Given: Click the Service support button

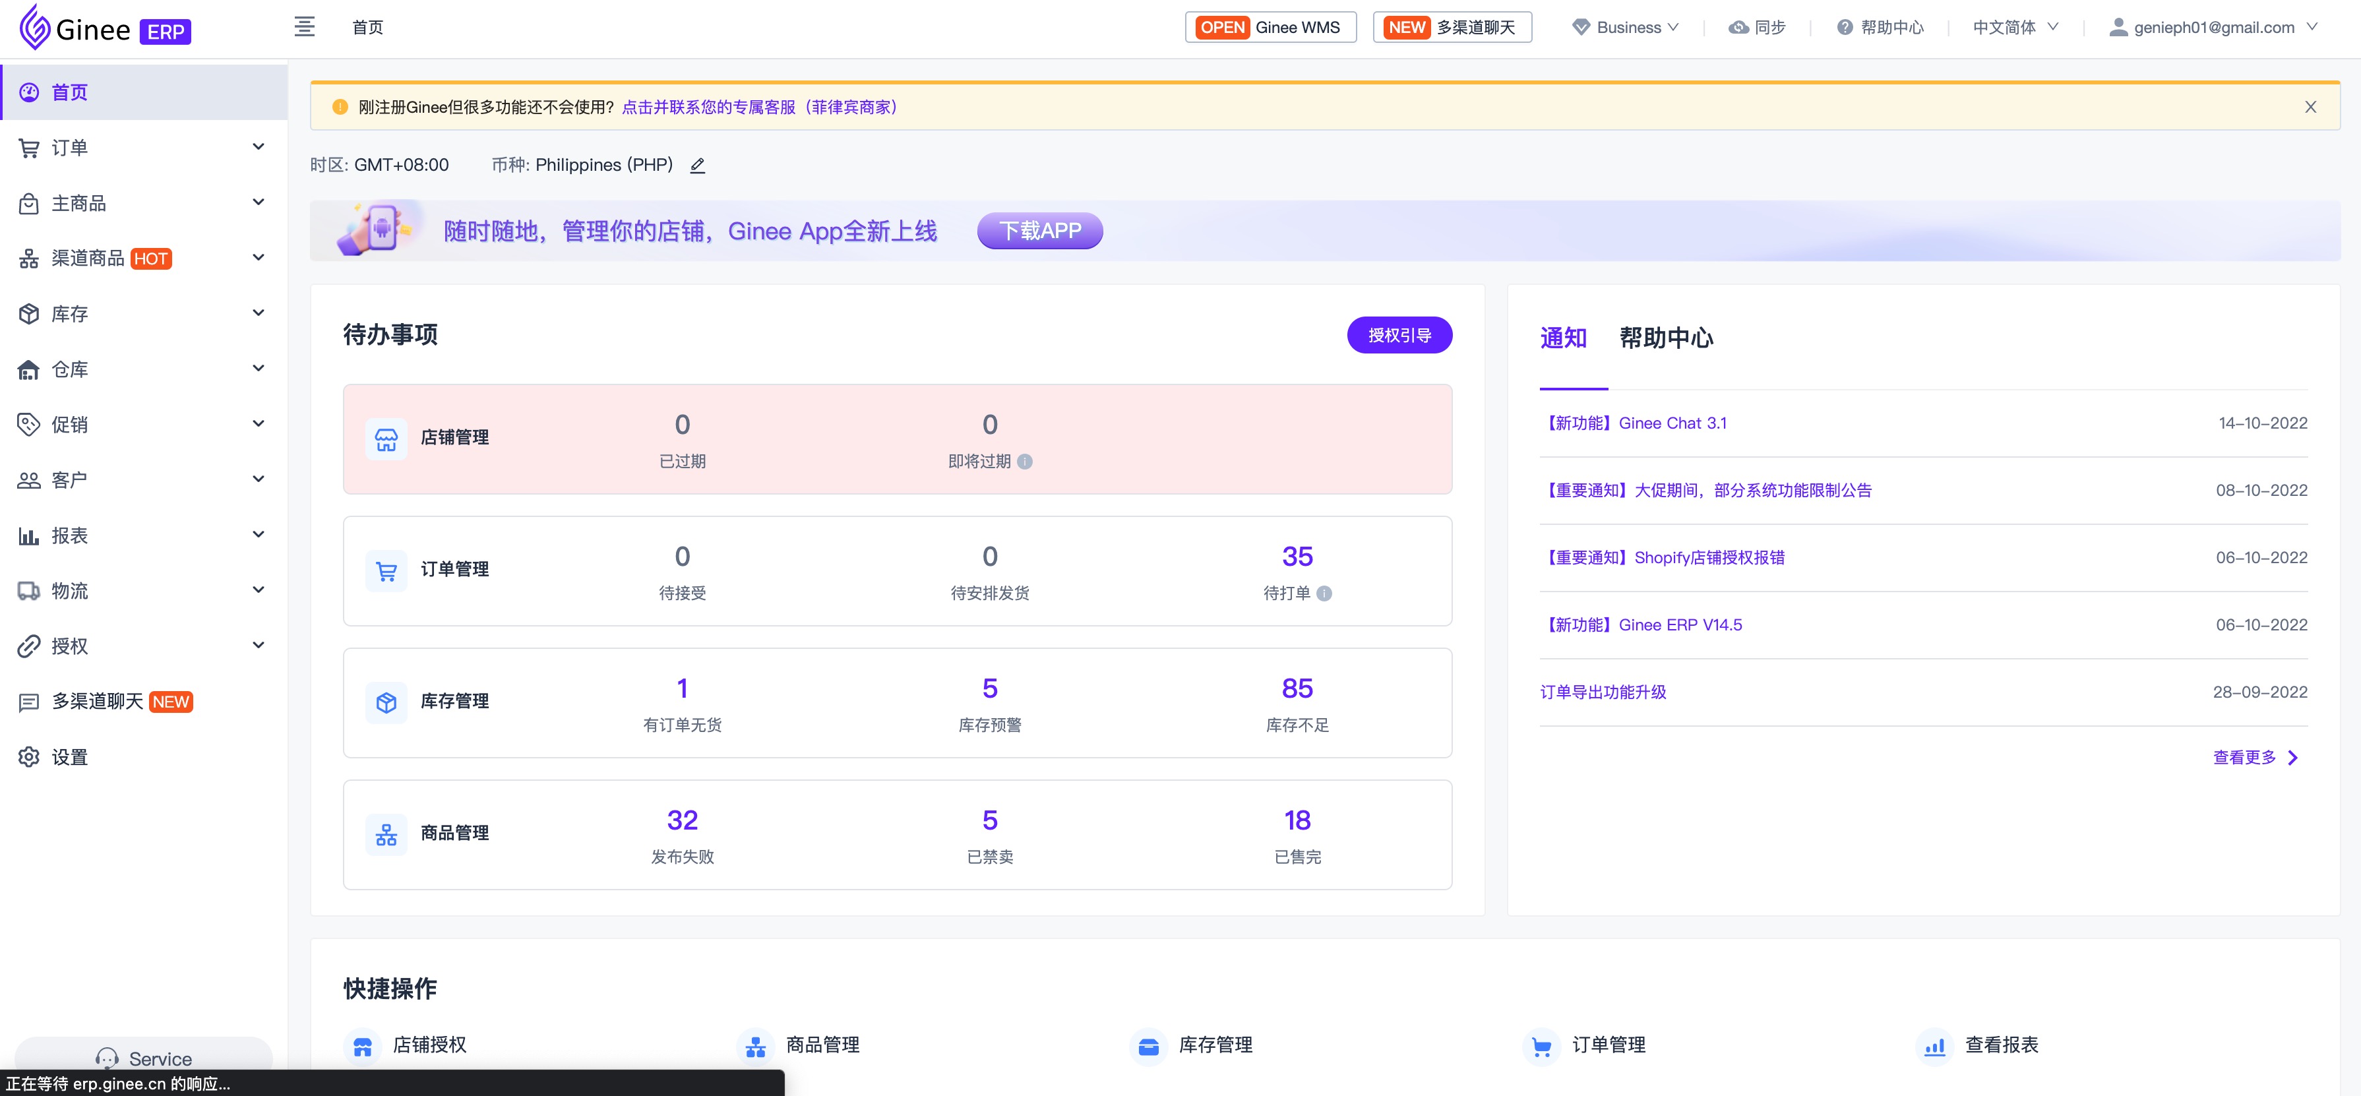Looking at the screenshot, I should pyautogui.click(x=144, y=1058).
